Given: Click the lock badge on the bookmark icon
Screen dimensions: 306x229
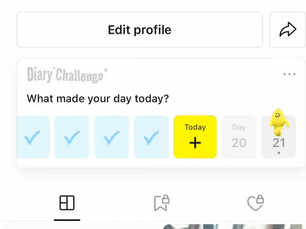Looking at the screenshot, I should coord(166,199).
